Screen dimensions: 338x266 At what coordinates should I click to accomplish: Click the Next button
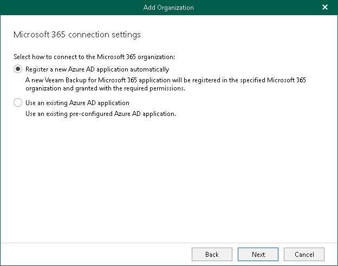pyautogui.click(x=258, y=254)
